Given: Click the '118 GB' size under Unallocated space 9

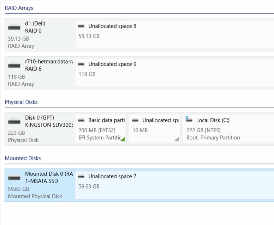Looking at the screenshot, I should coord(87,74).
